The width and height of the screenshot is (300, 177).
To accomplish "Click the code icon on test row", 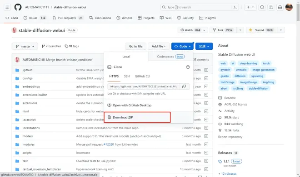I will click(x=206, y=161).
